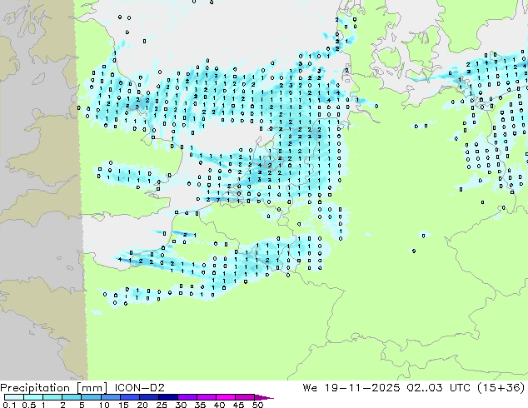Click the "We" weekday label

pos(310,388)
